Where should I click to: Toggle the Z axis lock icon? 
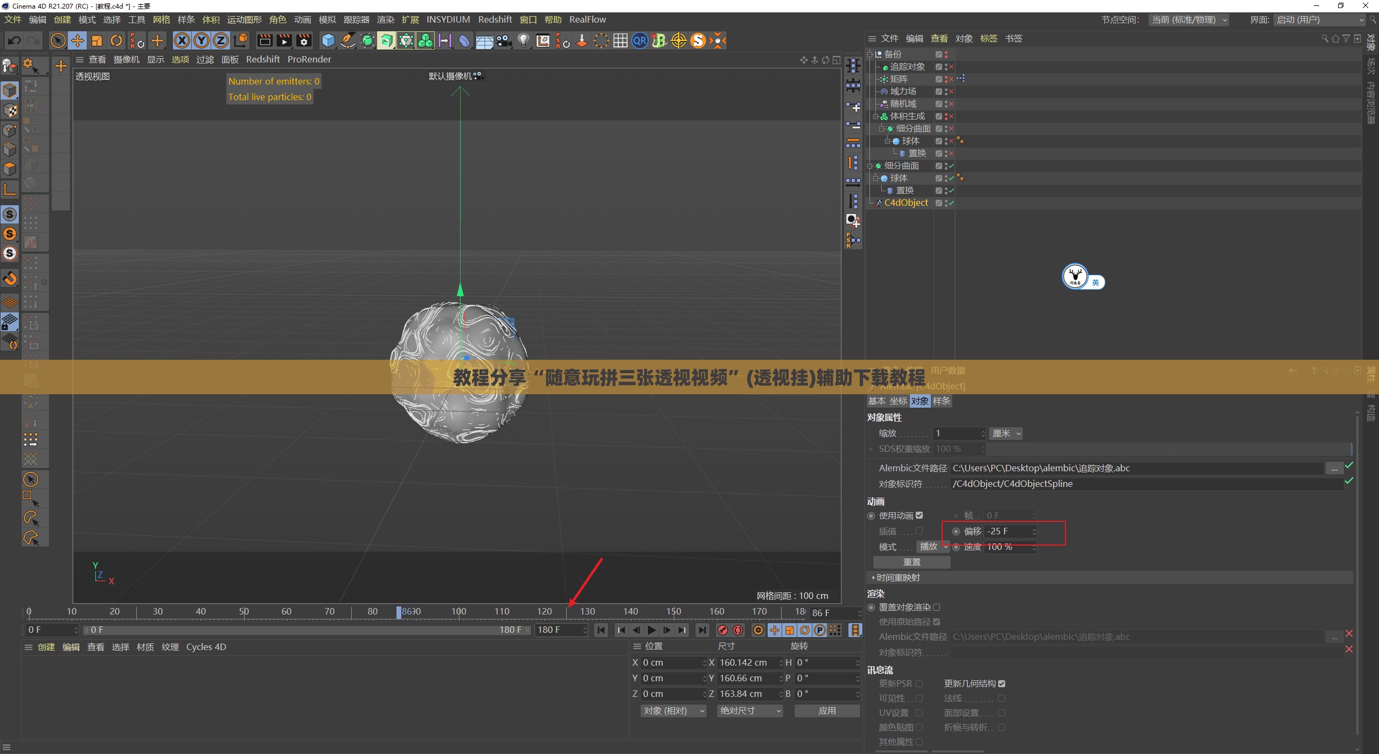click(x=221, y=40)
